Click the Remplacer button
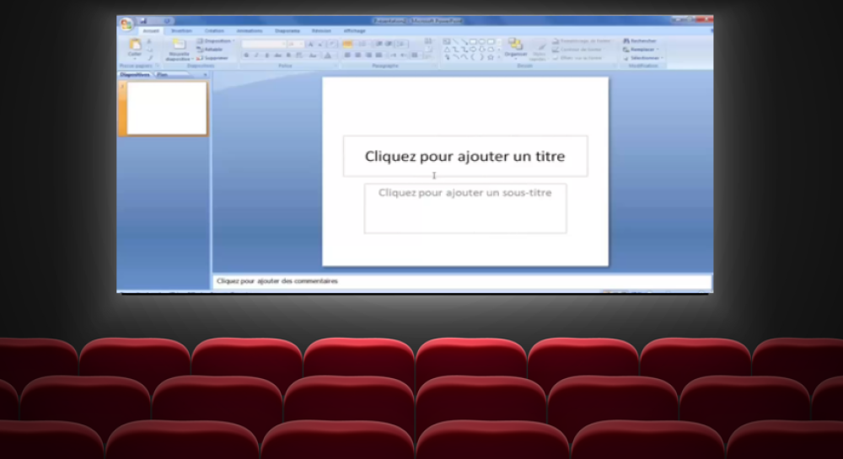Viewport: 843px width, 459px height. [x=642, y=50]
